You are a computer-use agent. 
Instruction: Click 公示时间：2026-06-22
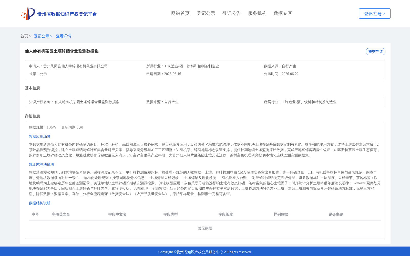(x=281, y=74)
